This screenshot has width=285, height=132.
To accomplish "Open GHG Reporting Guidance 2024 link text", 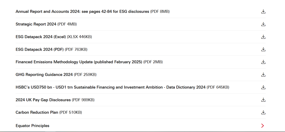I will click(x=44, y=75).
